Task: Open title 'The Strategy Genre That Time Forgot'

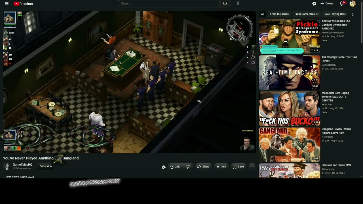Action: pyautogui.click(x=339, y=59)
